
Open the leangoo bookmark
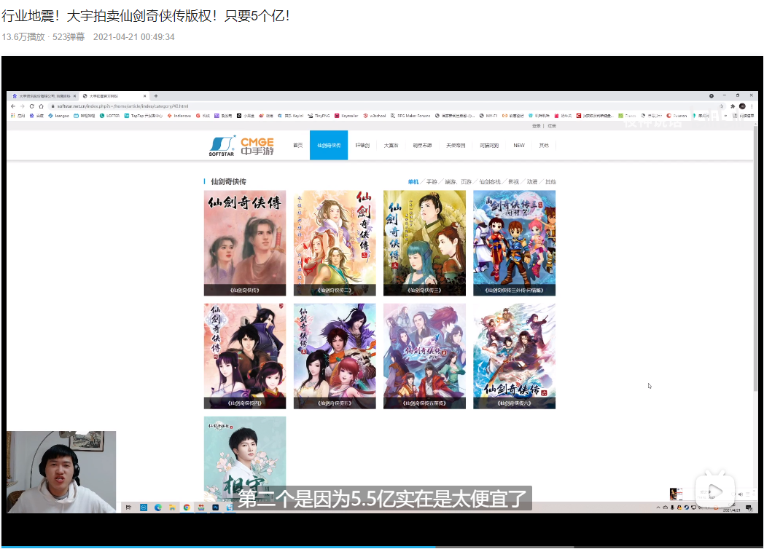(58, 116)
